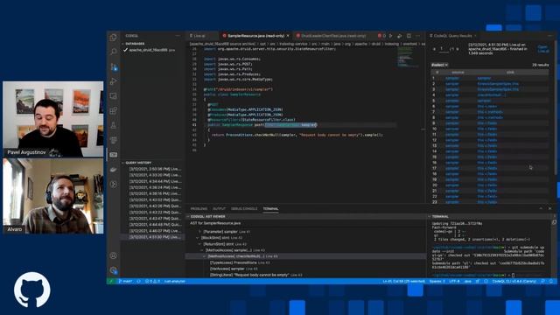560x315 pixels.
Task: Open the Search view in the activity bar
Action: click(x=113, y=52)
